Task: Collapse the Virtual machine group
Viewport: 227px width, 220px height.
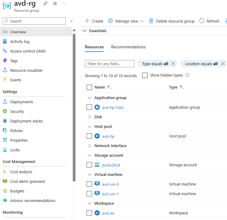Action: point(90,175)
